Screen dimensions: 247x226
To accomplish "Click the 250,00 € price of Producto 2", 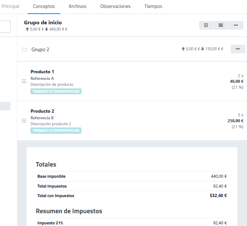I will click(235, 121).
